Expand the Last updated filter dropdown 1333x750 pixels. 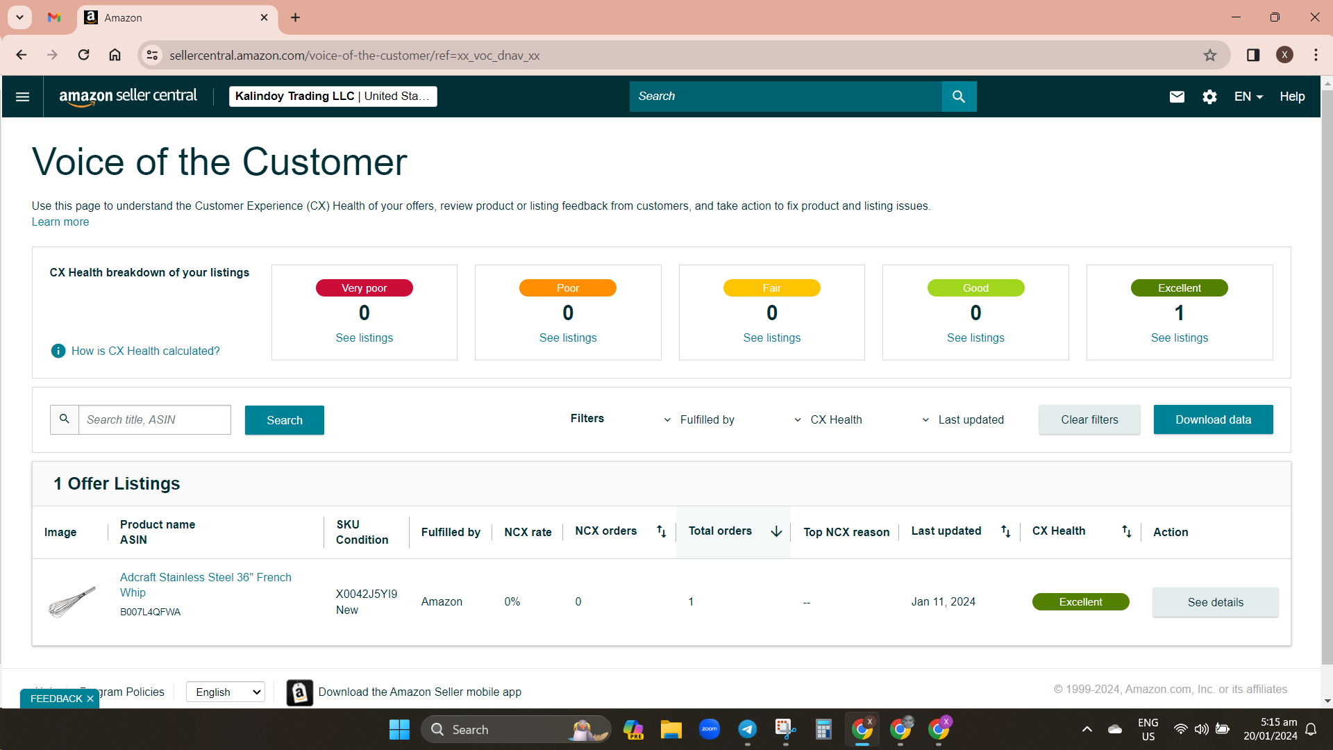tap(963, 419)
